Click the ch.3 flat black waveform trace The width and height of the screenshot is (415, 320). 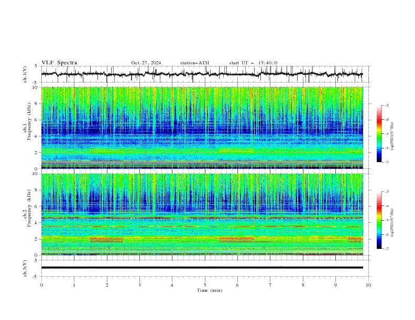202,268
